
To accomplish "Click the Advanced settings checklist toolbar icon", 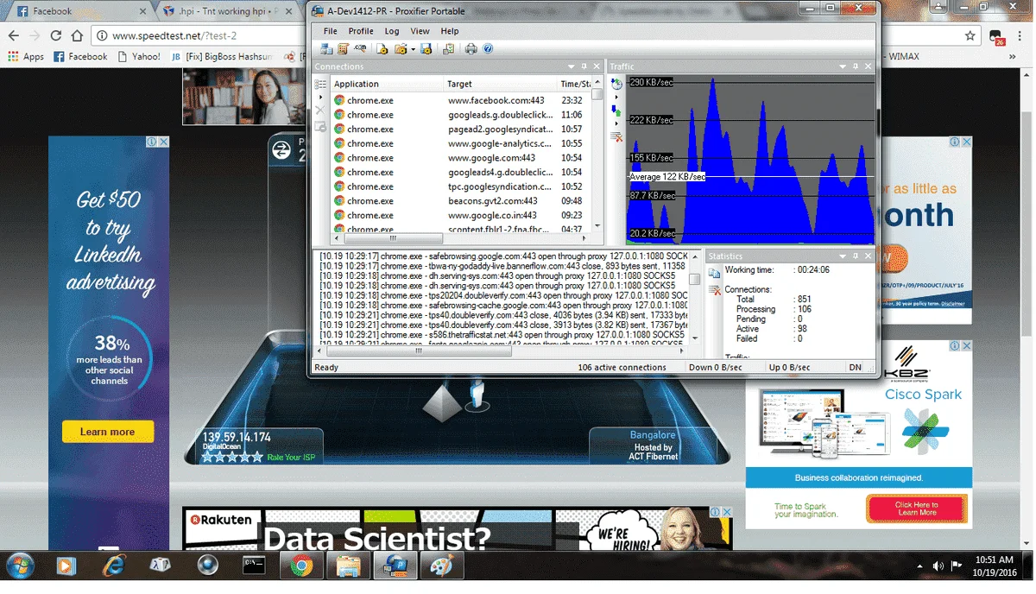I will [449, 49].
